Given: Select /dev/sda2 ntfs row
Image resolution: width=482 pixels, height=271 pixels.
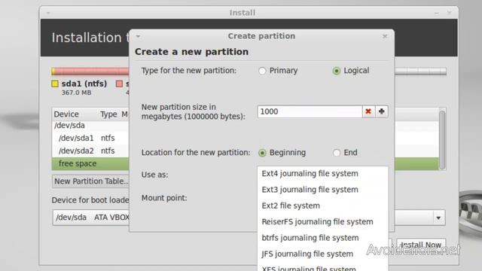Looking at the screenshot, I should click(x=90, y=151).
